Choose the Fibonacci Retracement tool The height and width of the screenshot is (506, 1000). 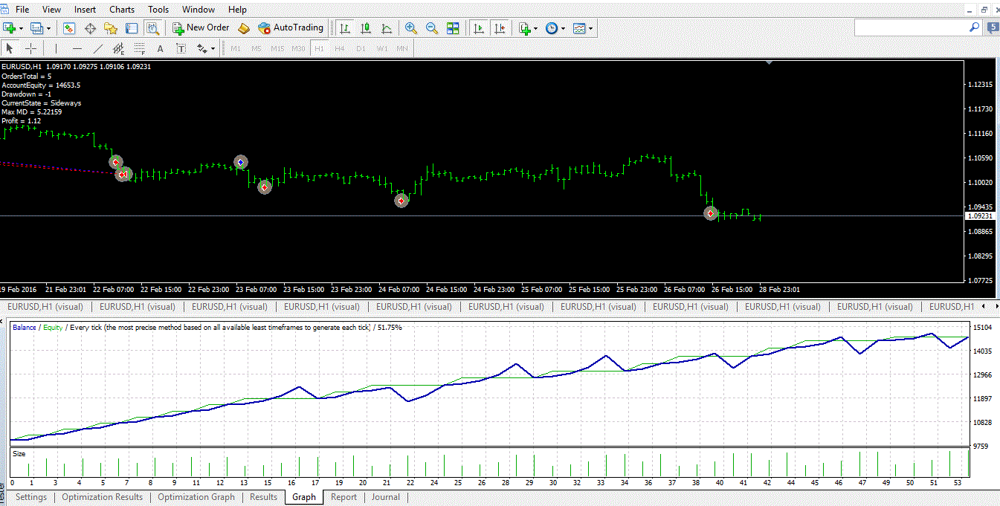click(x=139, y=49)
